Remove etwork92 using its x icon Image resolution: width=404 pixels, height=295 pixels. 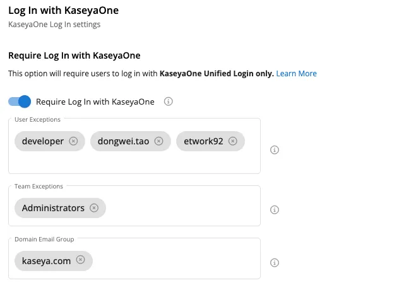(x=233, y=141)
